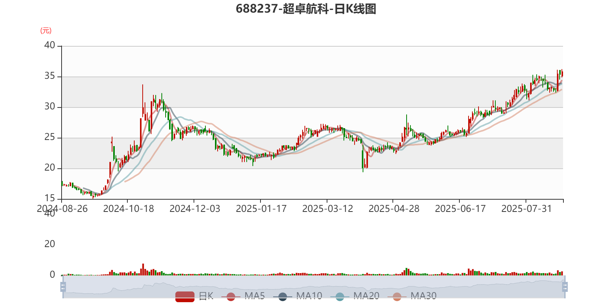Toggle the 日K candlestick series in the legend

pyautogui.click(x=194, y=296)
